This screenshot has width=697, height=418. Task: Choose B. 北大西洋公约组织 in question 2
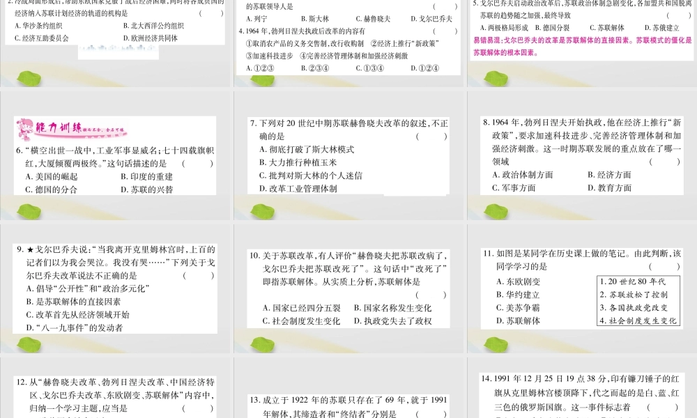coord(153,26)
